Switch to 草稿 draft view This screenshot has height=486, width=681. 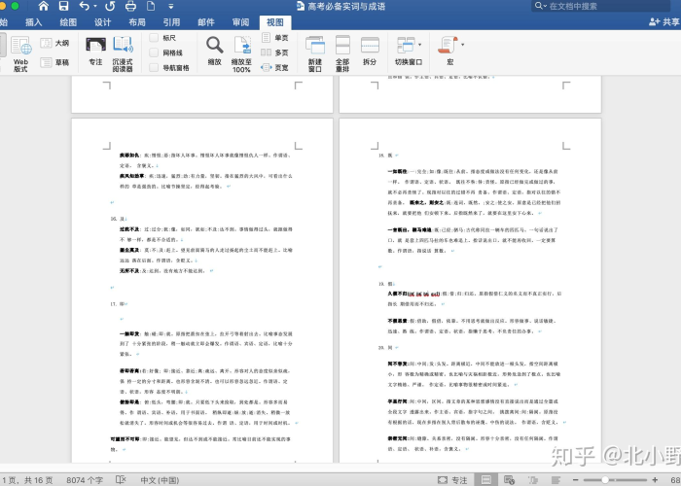tap(54, 62)
